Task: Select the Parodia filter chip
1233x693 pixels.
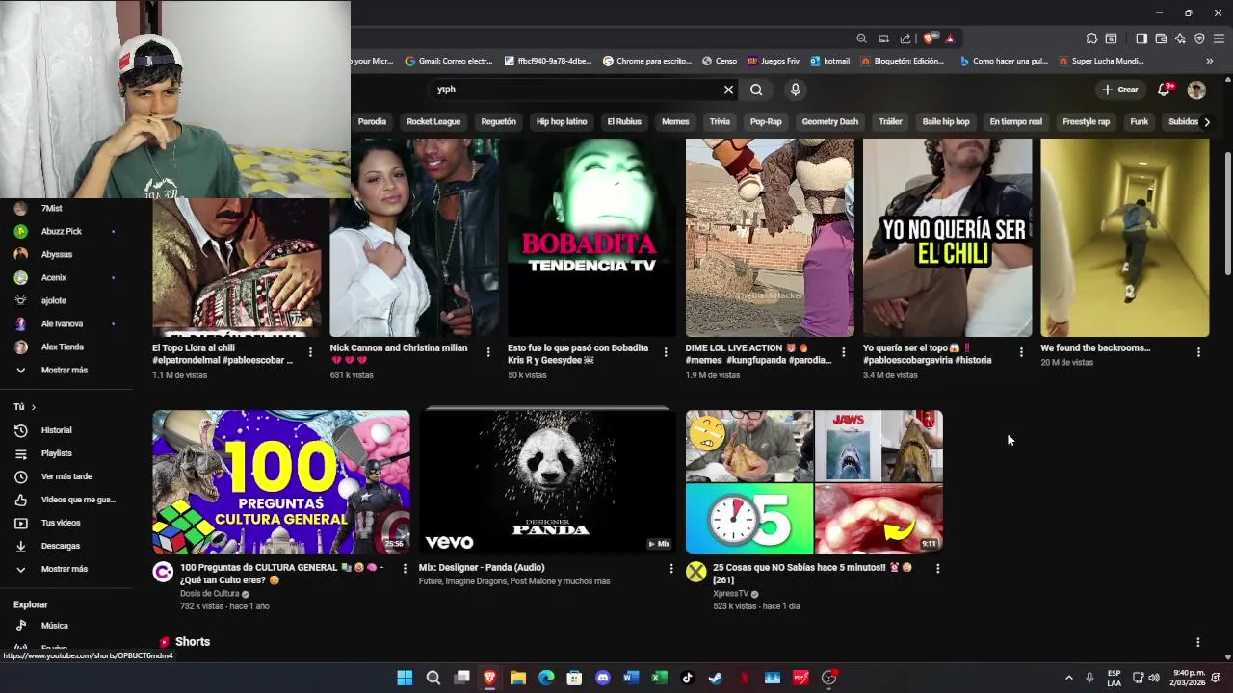Action: 372,122
